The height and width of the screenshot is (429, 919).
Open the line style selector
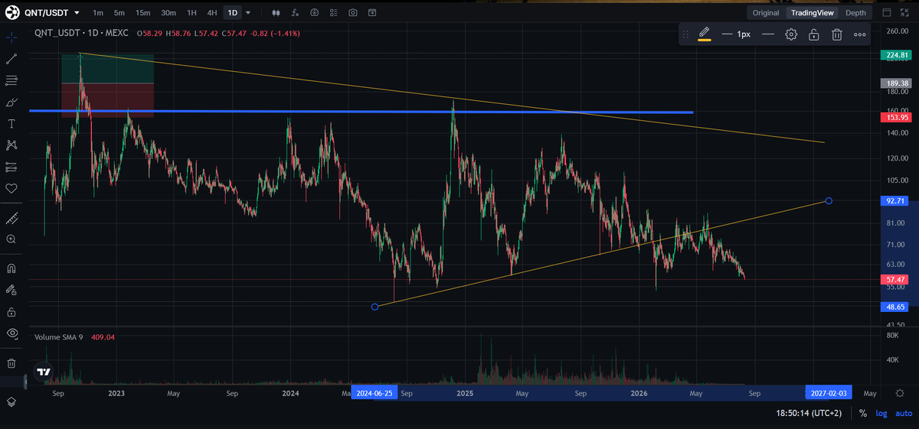tap(768, 34)
